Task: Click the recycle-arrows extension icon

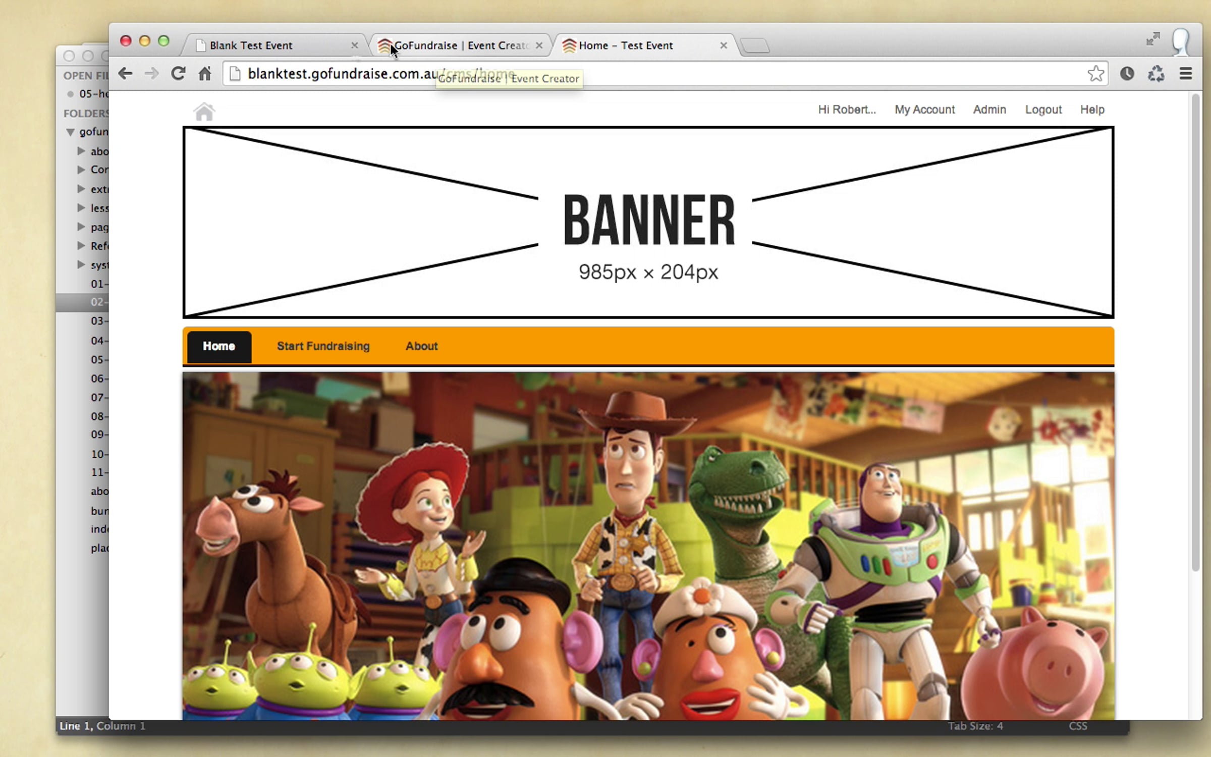Action: pos(1156,74)
